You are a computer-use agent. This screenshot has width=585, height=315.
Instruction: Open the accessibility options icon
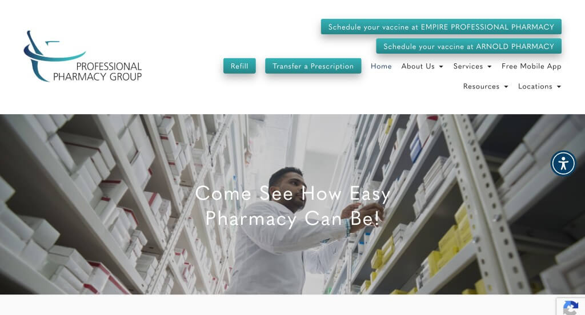pyautogui.click(x=563, y=163)
